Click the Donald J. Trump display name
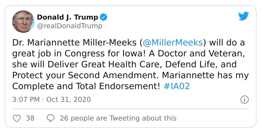This screenshot has width=262, height=133. pyautogui.click(x=67, y=17)
